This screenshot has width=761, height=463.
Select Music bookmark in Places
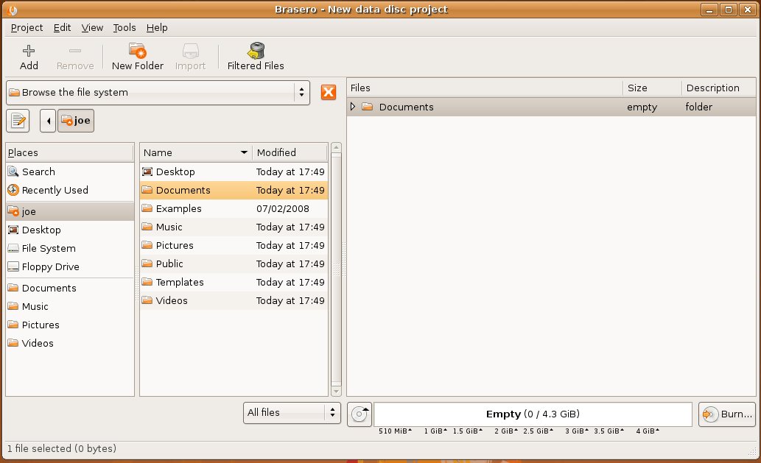pyautogui.click(x=70, y=306)
